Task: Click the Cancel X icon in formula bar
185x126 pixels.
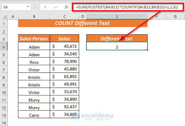Action: click(45, 7)
